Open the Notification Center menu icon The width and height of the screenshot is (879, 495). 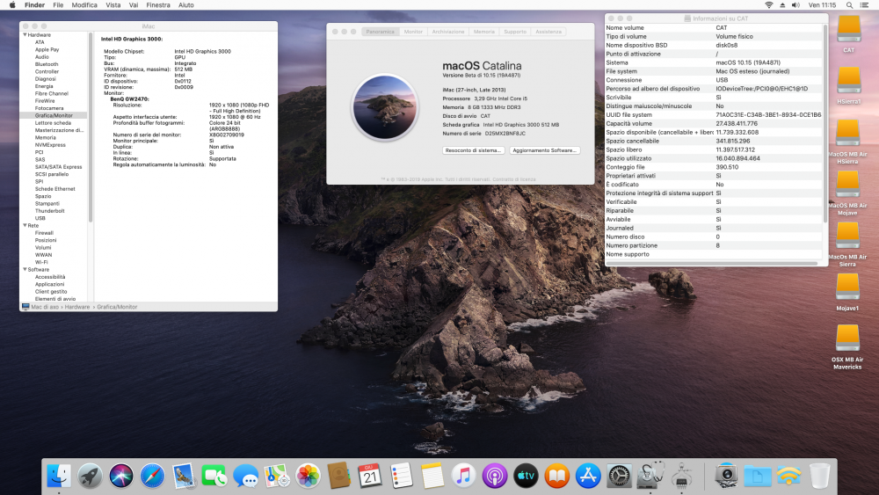[864, 5]
